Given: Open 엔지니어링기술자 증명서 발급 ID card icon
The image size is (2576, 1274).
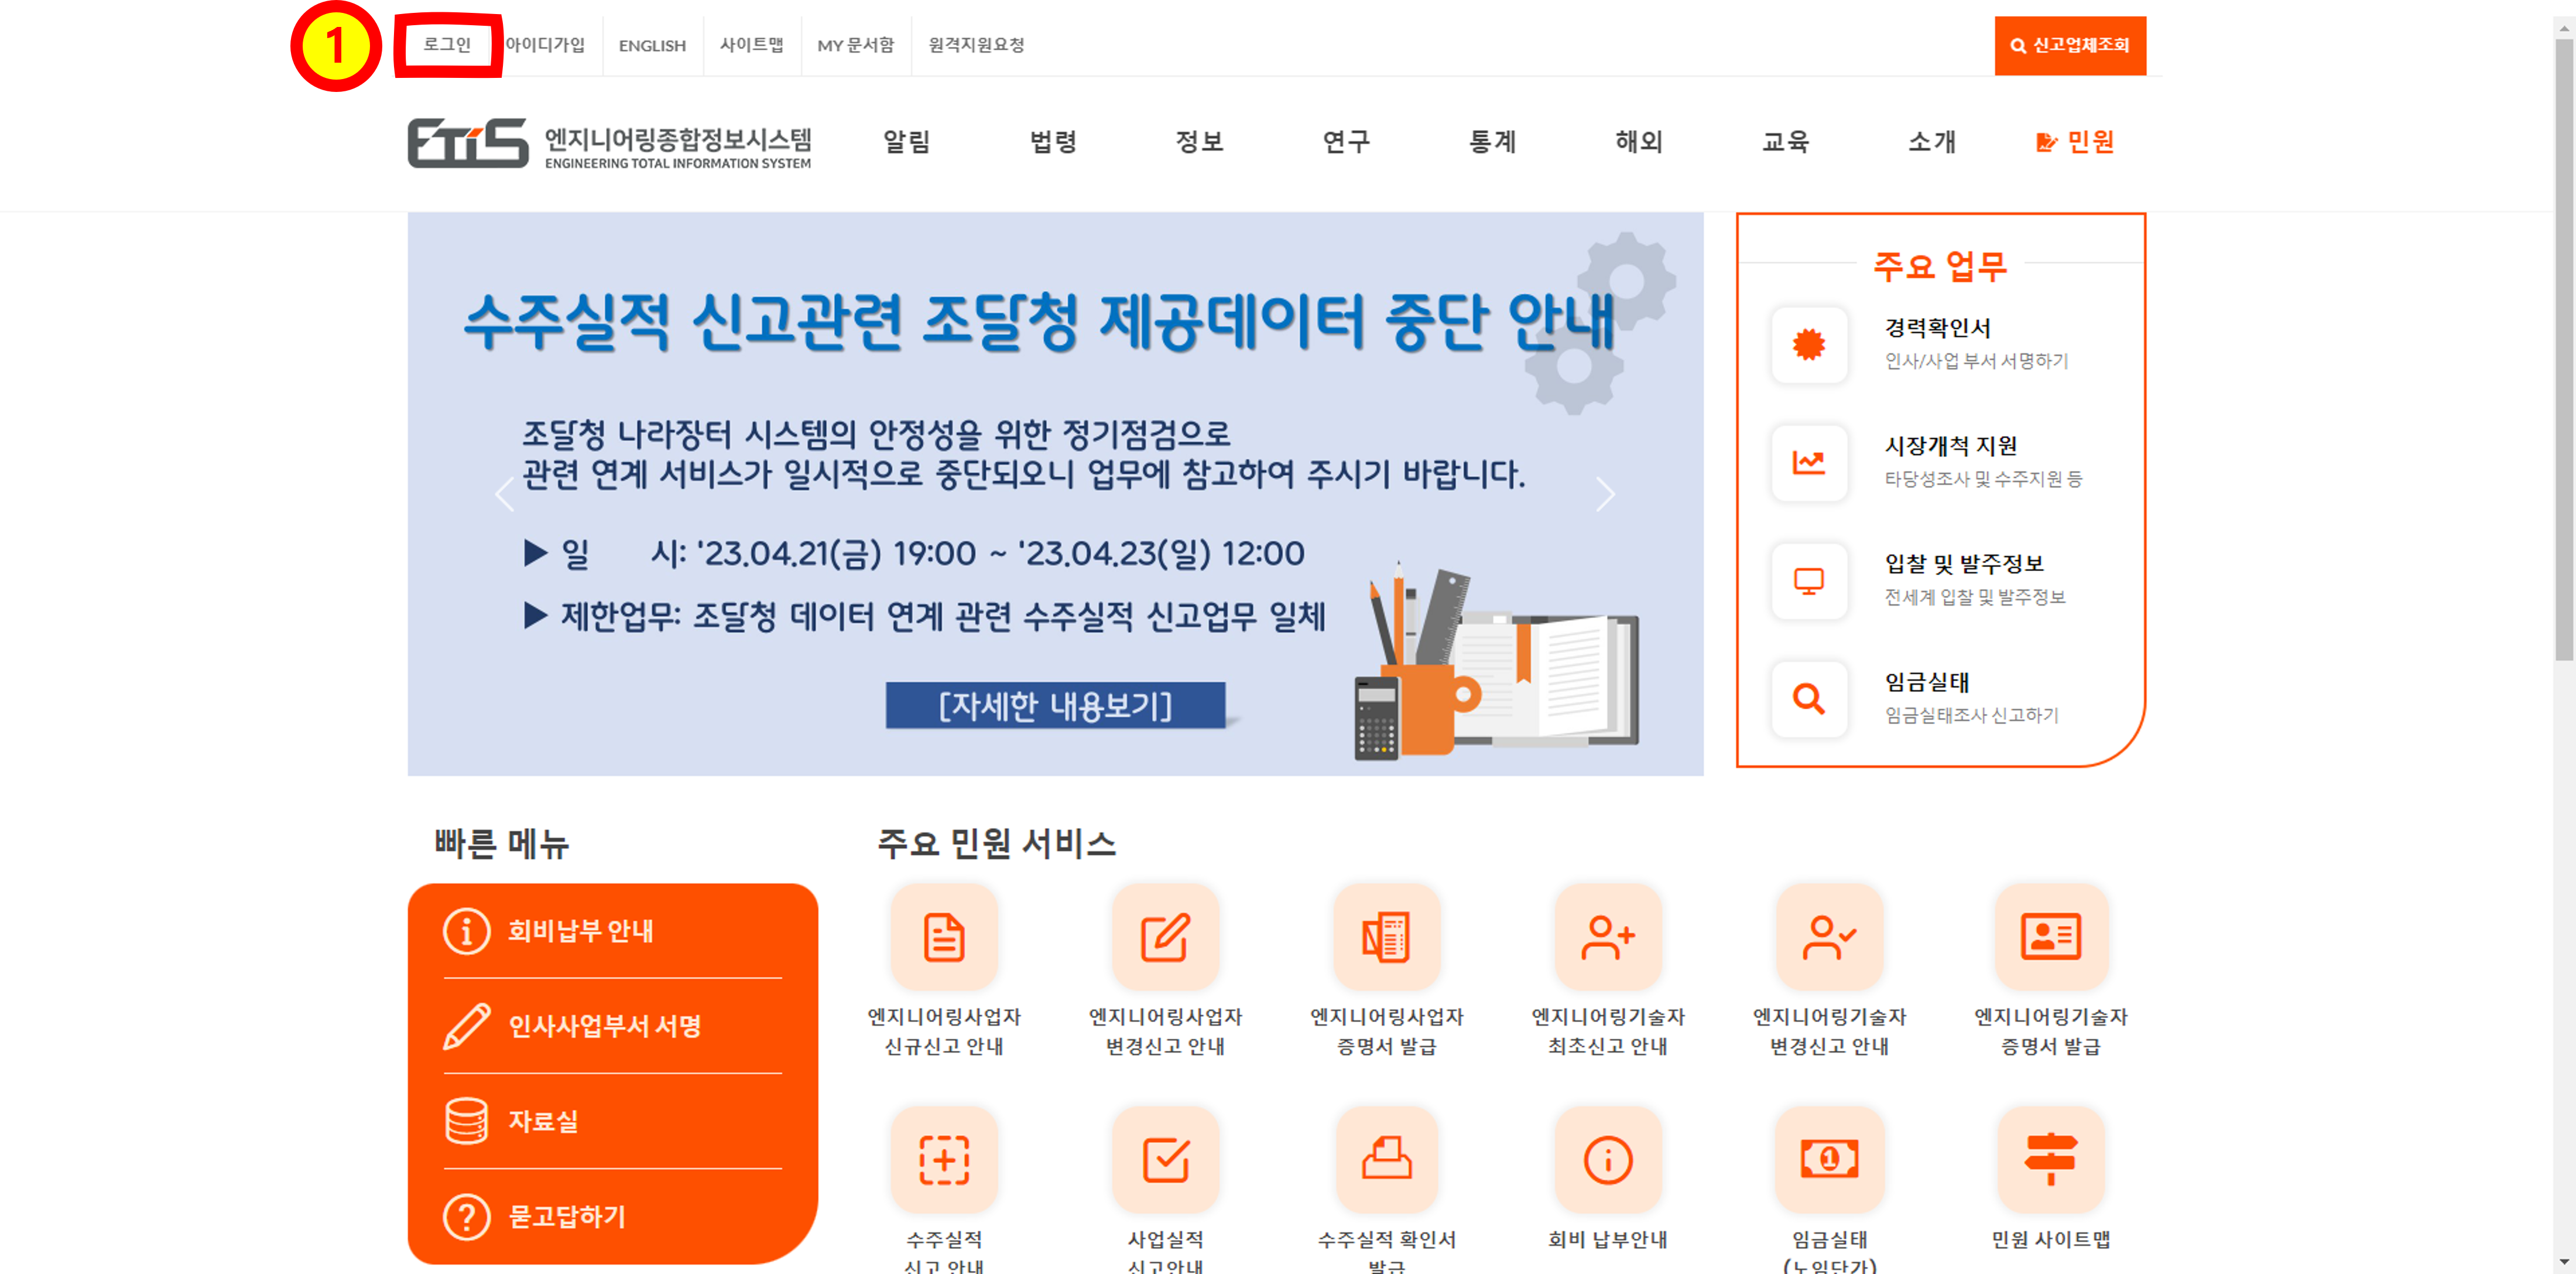Looking at the screenshot, I should (x=2050, y=937).
